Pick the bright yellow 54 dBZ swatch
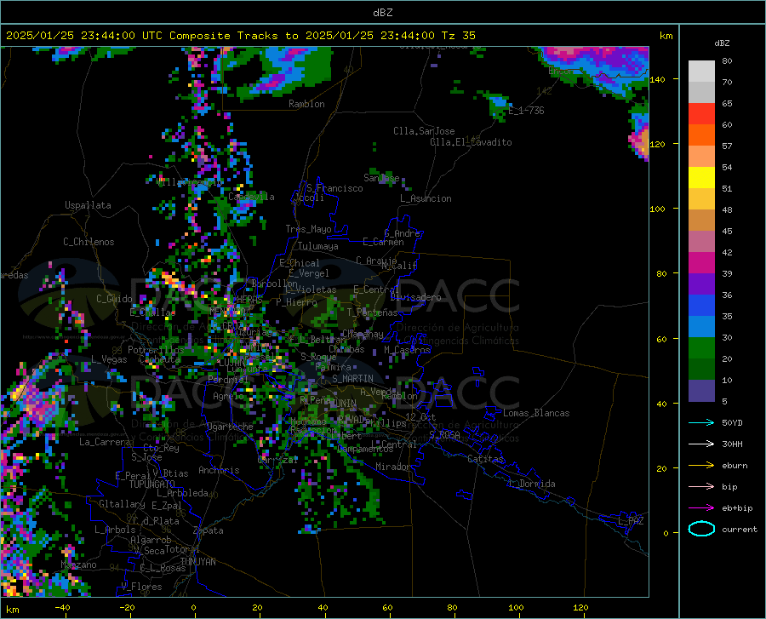This screenshot has height=619, width=766. click(x=701, y=178)
